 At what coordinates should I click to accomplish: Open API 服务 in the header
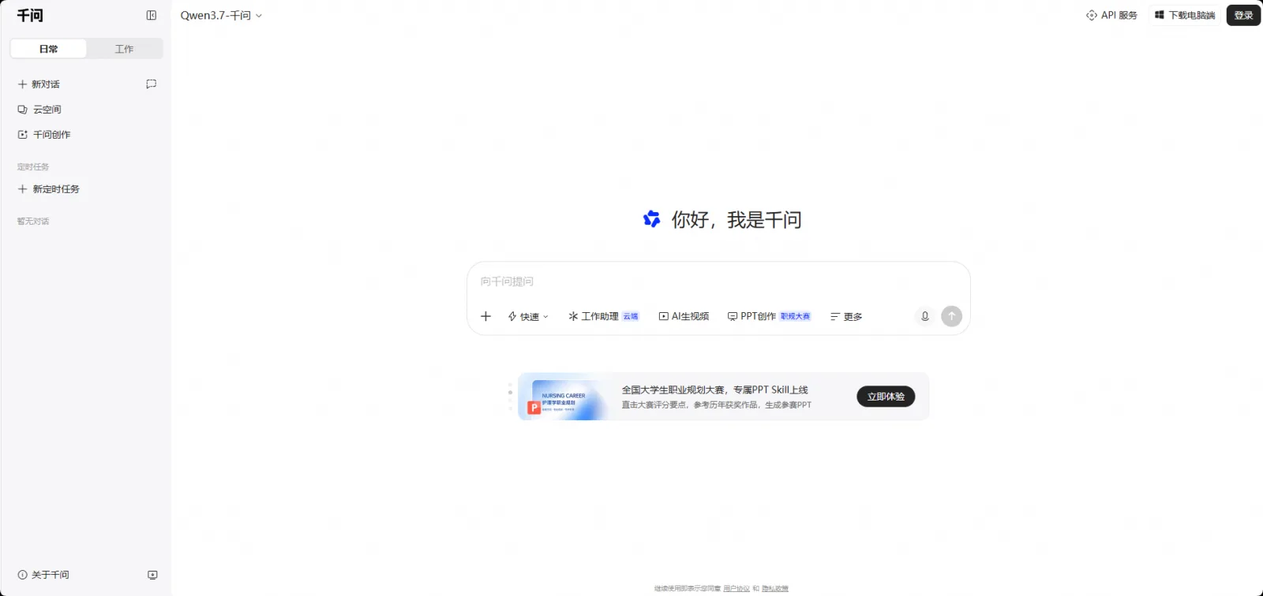(1111, 15)
